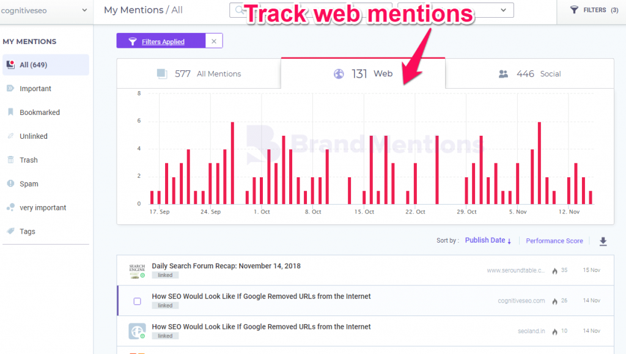
Task: Click the seoland.in source domain
Action: click(x=531, y=331)
